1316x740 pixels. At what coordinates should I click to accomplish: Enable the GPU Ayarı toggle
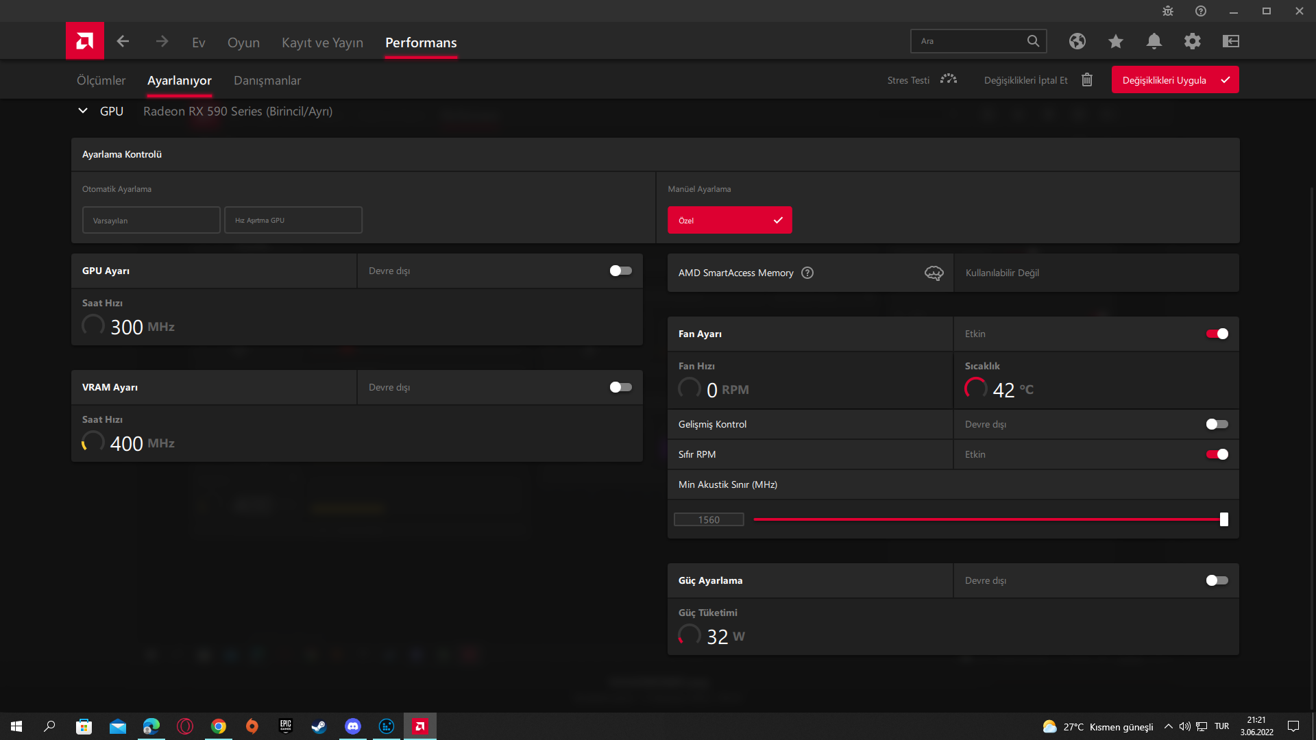point(621,271)
